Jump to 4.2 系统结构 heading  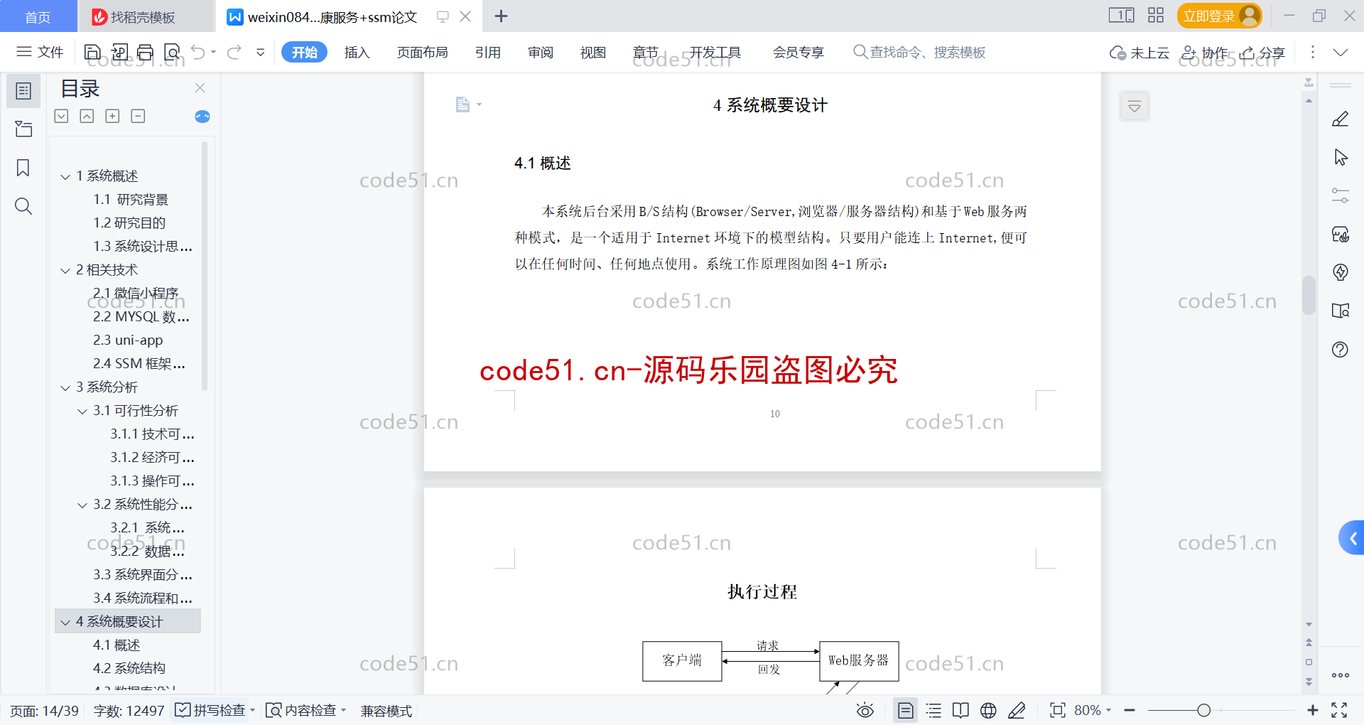click(x=129, y=669)
